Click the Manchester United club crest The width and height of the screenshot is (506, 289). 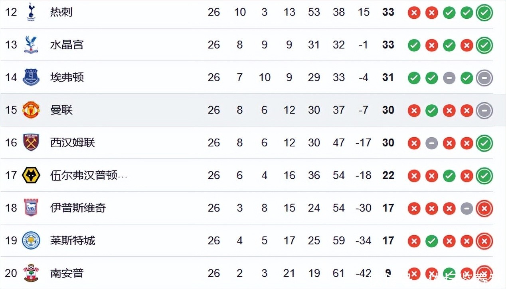[31, 110]
